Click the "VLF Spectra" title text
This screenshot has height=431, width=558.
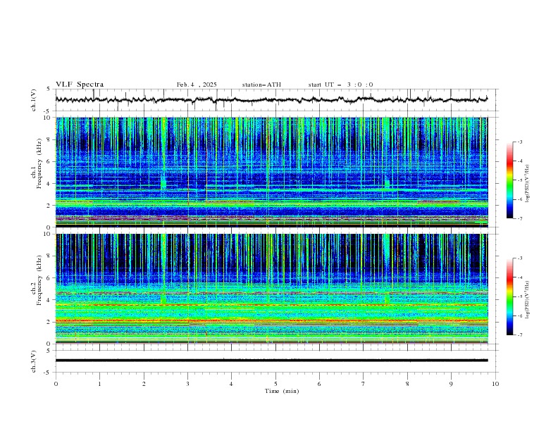(x=80, y=85)
